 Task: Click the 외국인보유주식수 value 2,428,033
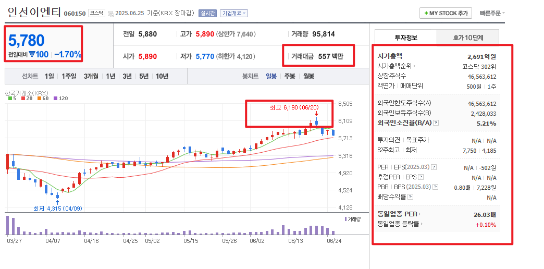pos(484,114)
